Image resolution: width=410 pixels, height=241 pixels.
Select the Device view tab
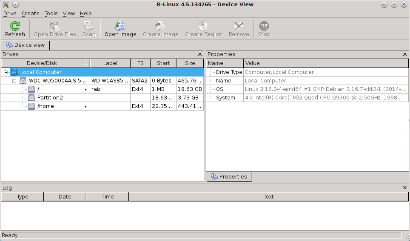pyautogui.click(x=26, y=45)
